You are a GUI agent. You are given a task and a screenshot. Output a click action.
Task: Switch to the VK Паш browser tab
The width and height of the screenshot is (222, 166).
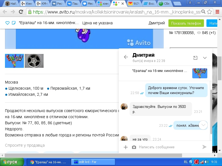click(73, 4)
